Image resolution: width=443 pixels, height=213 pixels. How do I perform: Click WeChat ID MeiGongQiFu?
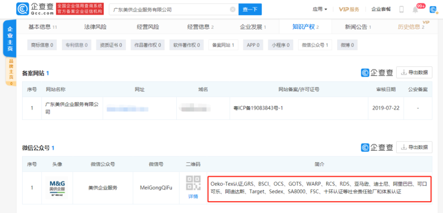tap(156, 188)
